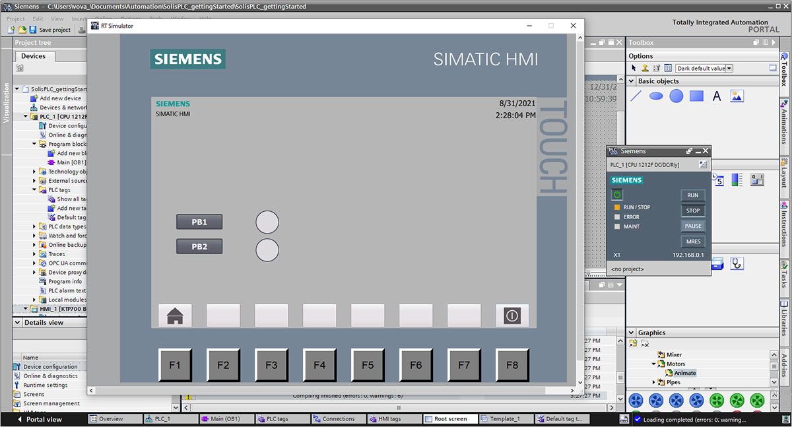Open Runtime settings in Details view
The width and height of the screenshot is (792, 427).
pos(46,385)
